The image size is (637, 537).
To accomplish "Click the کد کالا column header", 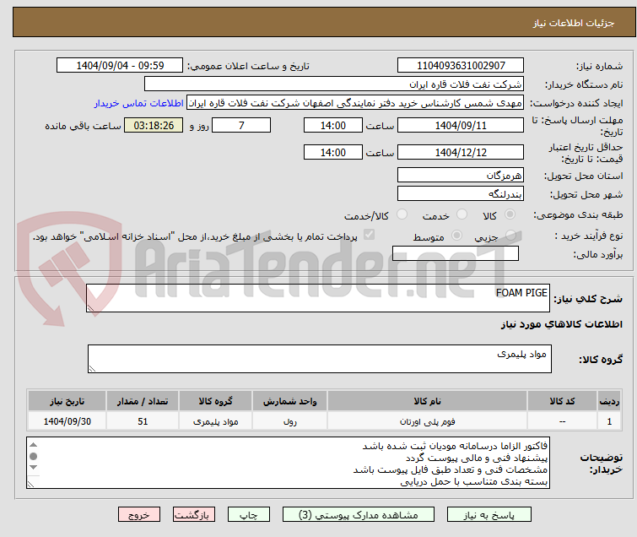I will click(x=562, y=401).
